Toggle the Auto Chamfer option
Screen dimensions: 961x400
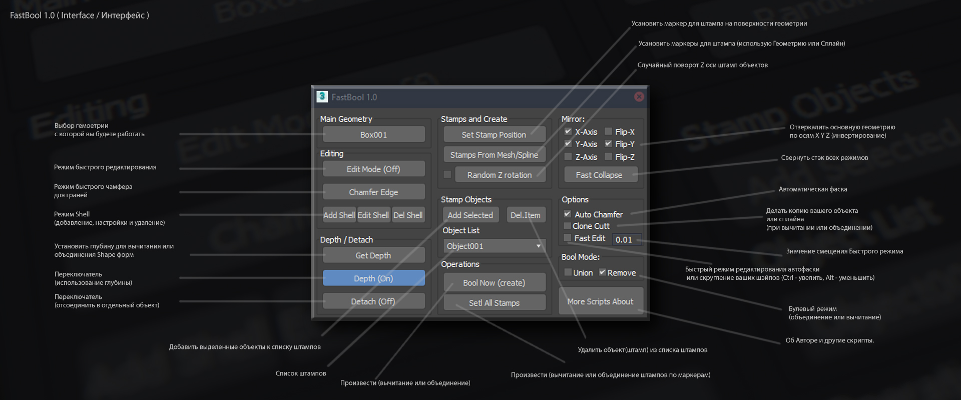(x=568, y=214)
